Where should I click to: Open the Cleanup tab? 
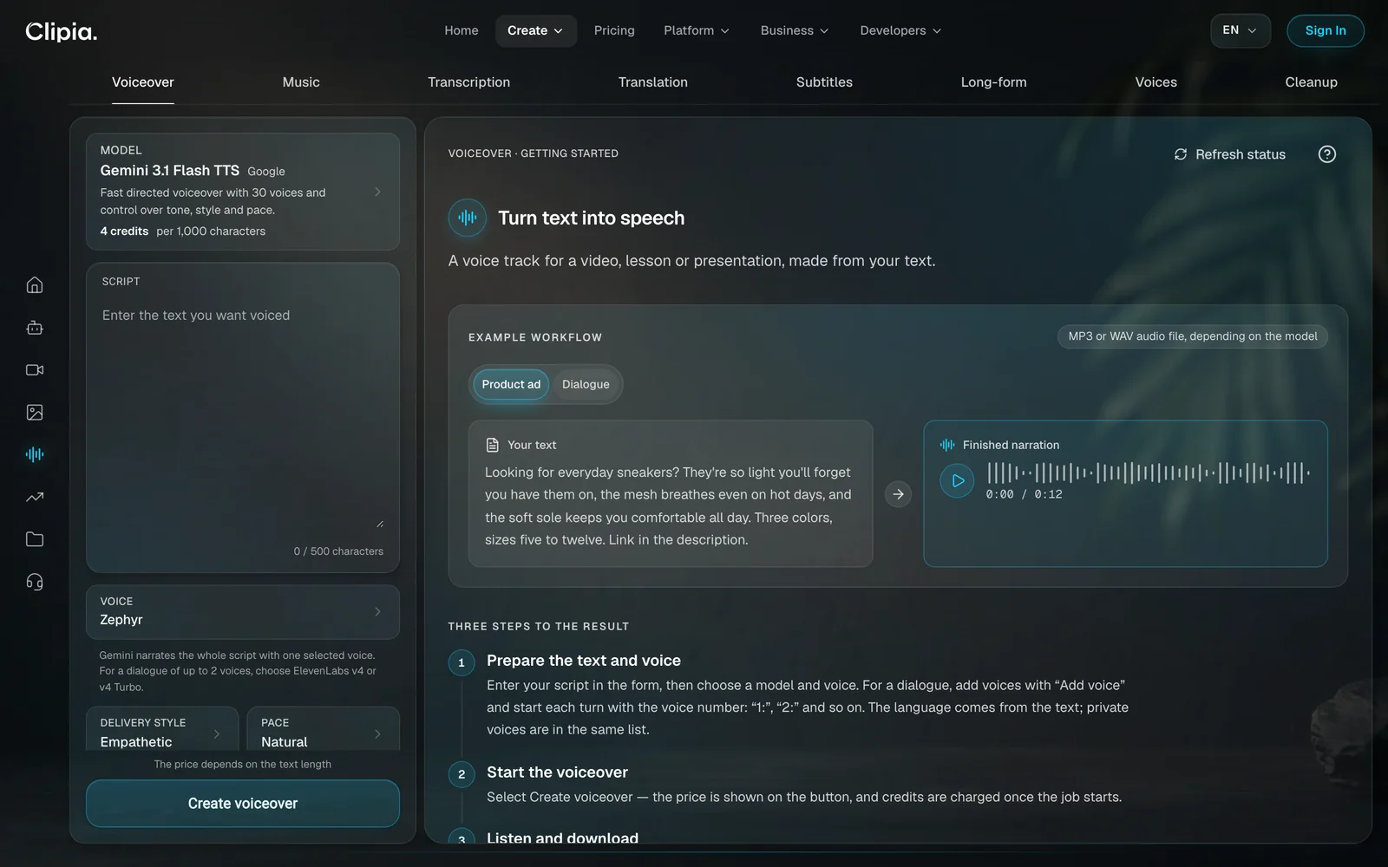(1311, 82)
